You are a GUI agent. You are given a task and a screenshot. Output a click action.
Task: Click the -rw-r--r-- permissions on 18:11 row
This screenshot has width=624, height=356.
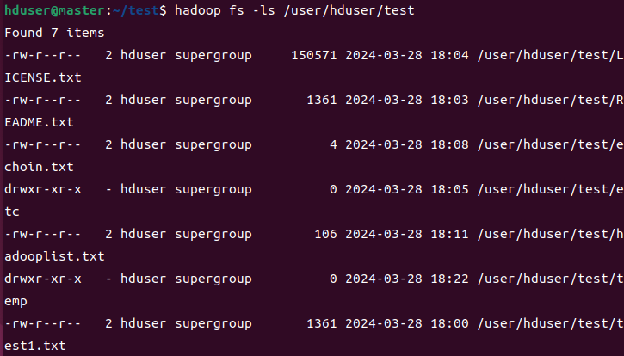click(x=43, y=234)
